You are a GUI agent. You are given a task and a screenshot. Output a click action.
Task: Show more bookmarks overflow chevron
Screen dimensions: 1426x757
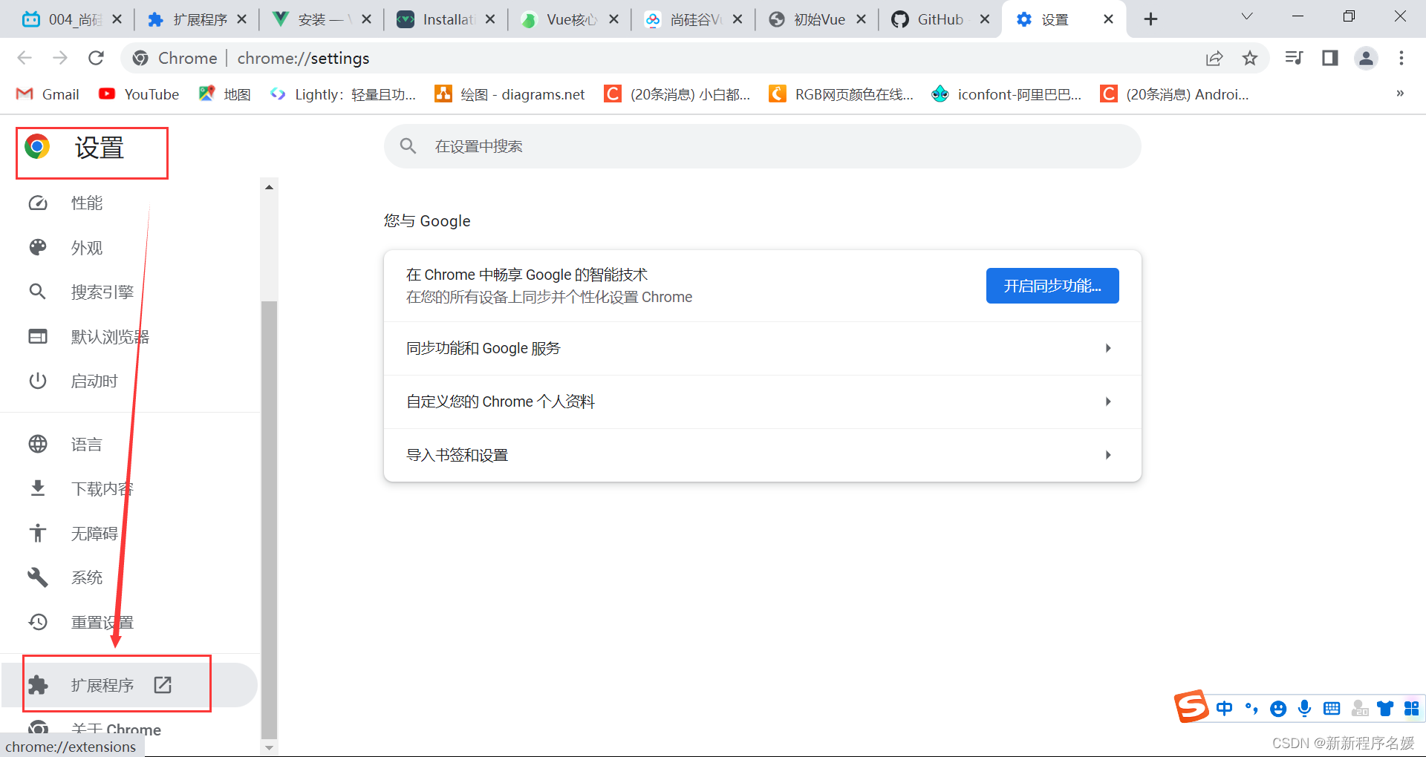click(x=1400, y=94)
